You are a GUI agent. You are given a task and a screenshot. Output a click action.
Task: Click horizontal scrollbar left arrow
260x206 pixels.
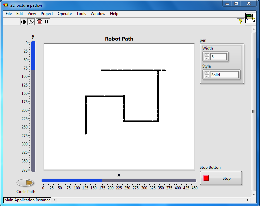pos(54,200)
